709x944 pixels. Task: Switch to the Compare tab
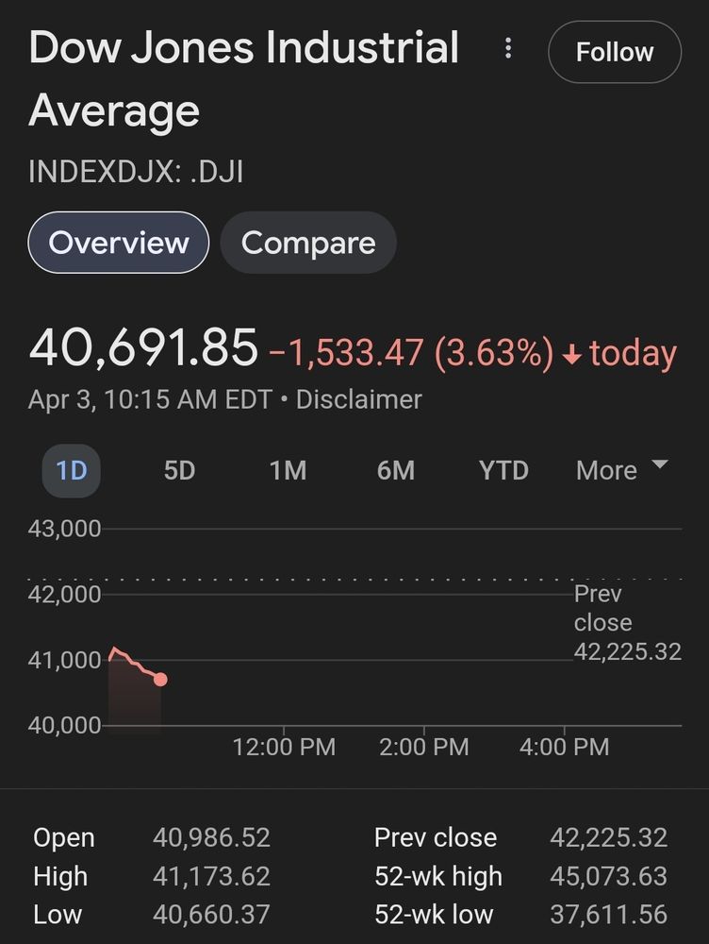click(x=308, y=243)
